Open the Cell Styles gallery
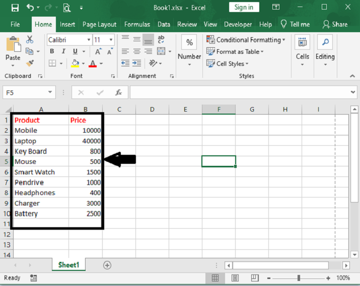Image resolution: width=360 pixels, height=286 pixels. [227, 63]
